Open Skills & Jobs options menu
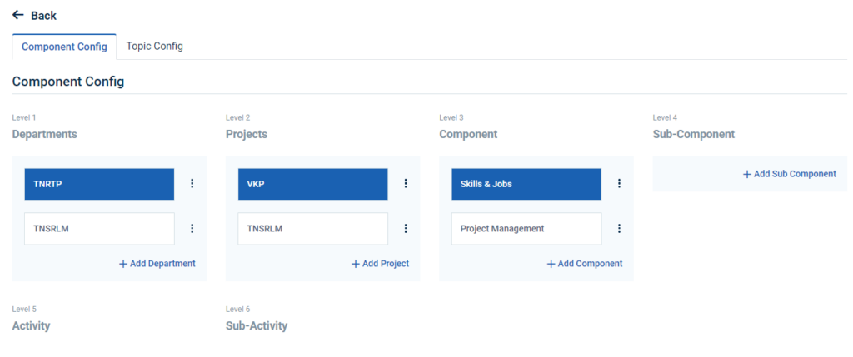 coord(619,184)
